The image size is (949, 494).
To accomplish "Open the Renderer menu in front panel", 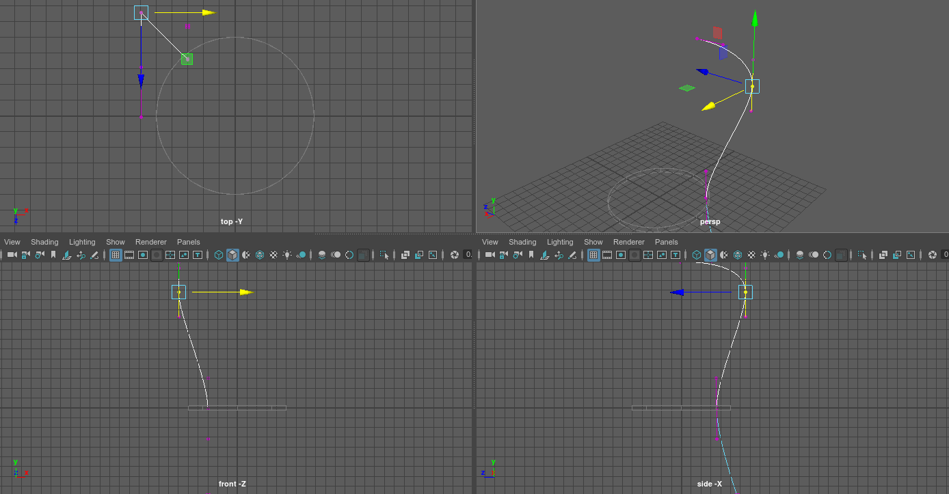I will click(150, 242).
